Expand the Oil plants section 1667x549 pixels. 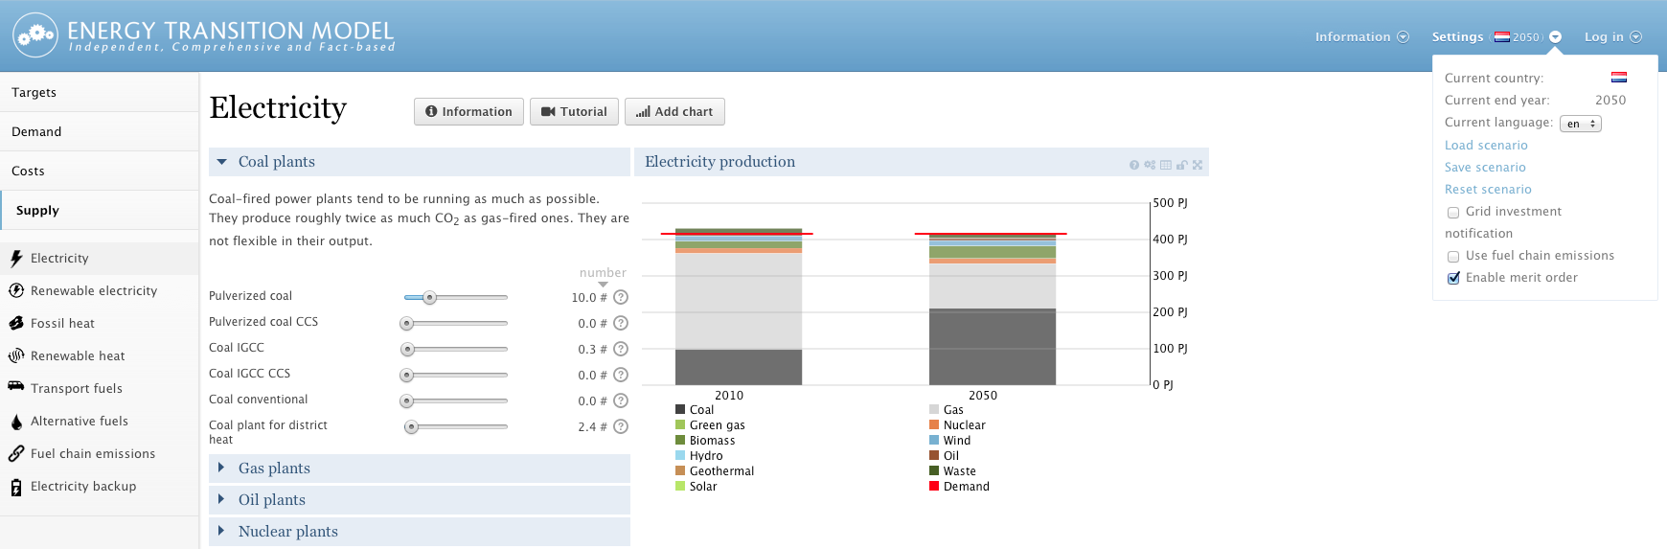[420, 500]
